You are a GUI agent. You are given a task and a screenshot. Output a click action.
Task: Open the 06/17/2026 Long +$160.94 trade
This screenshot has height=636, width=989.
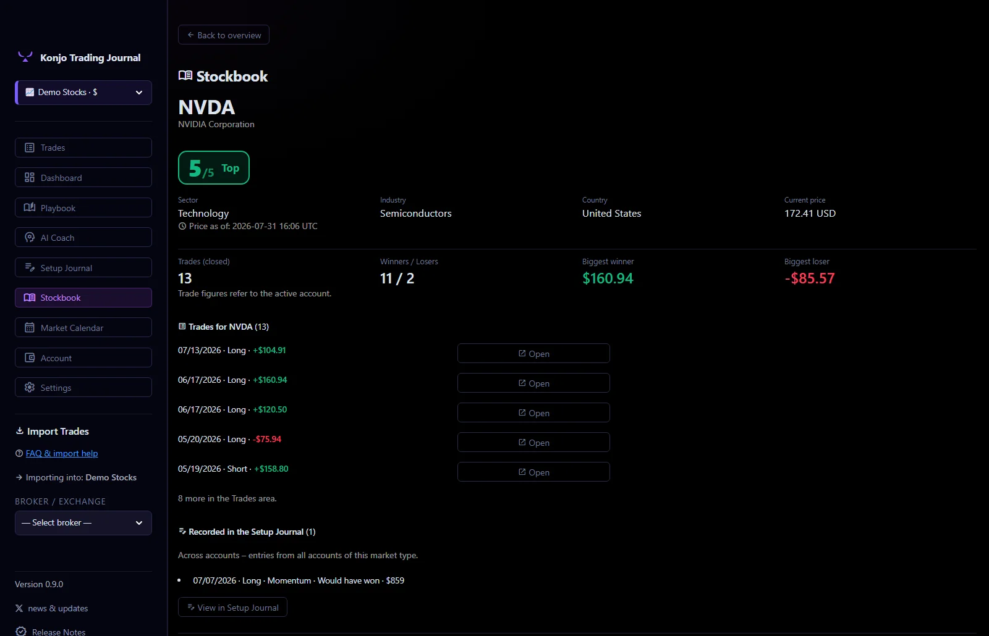(x=533, y=383)
